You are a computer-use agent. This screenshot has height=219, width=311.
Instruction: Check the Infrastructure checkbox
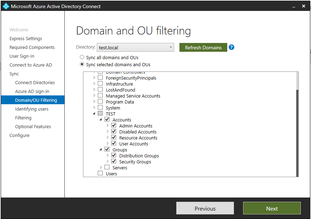[x=100, y=83]
